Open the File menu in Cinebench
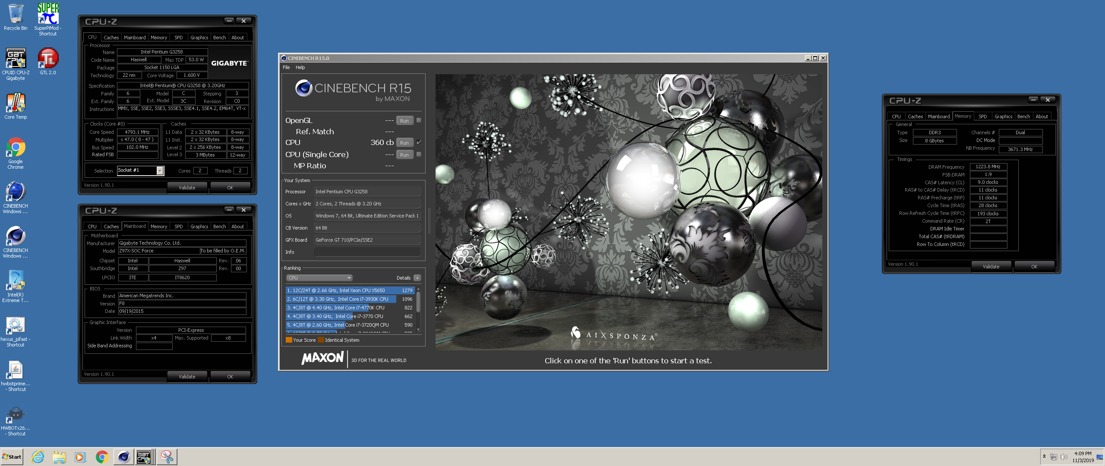This screenshot has height=466, width=1105. [x=286, y=67]
